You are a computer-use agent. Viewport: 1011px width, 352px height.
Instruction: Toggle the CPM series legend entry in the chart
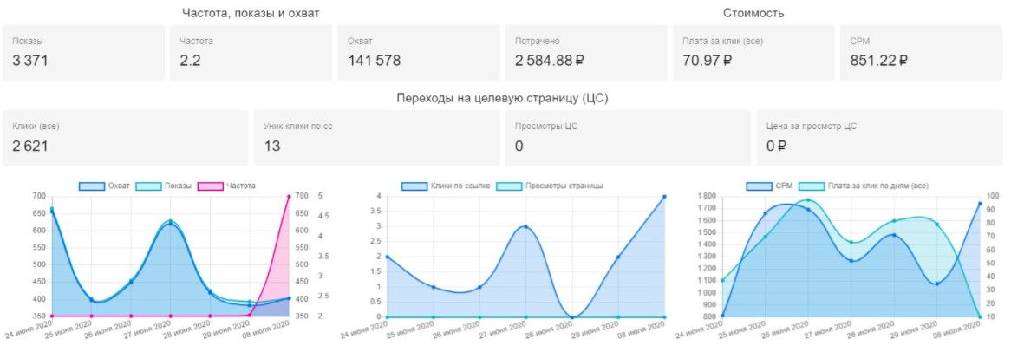769,186
